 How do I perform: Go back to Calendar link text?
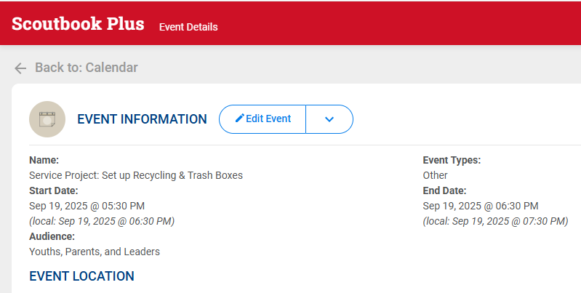[86, 68]
